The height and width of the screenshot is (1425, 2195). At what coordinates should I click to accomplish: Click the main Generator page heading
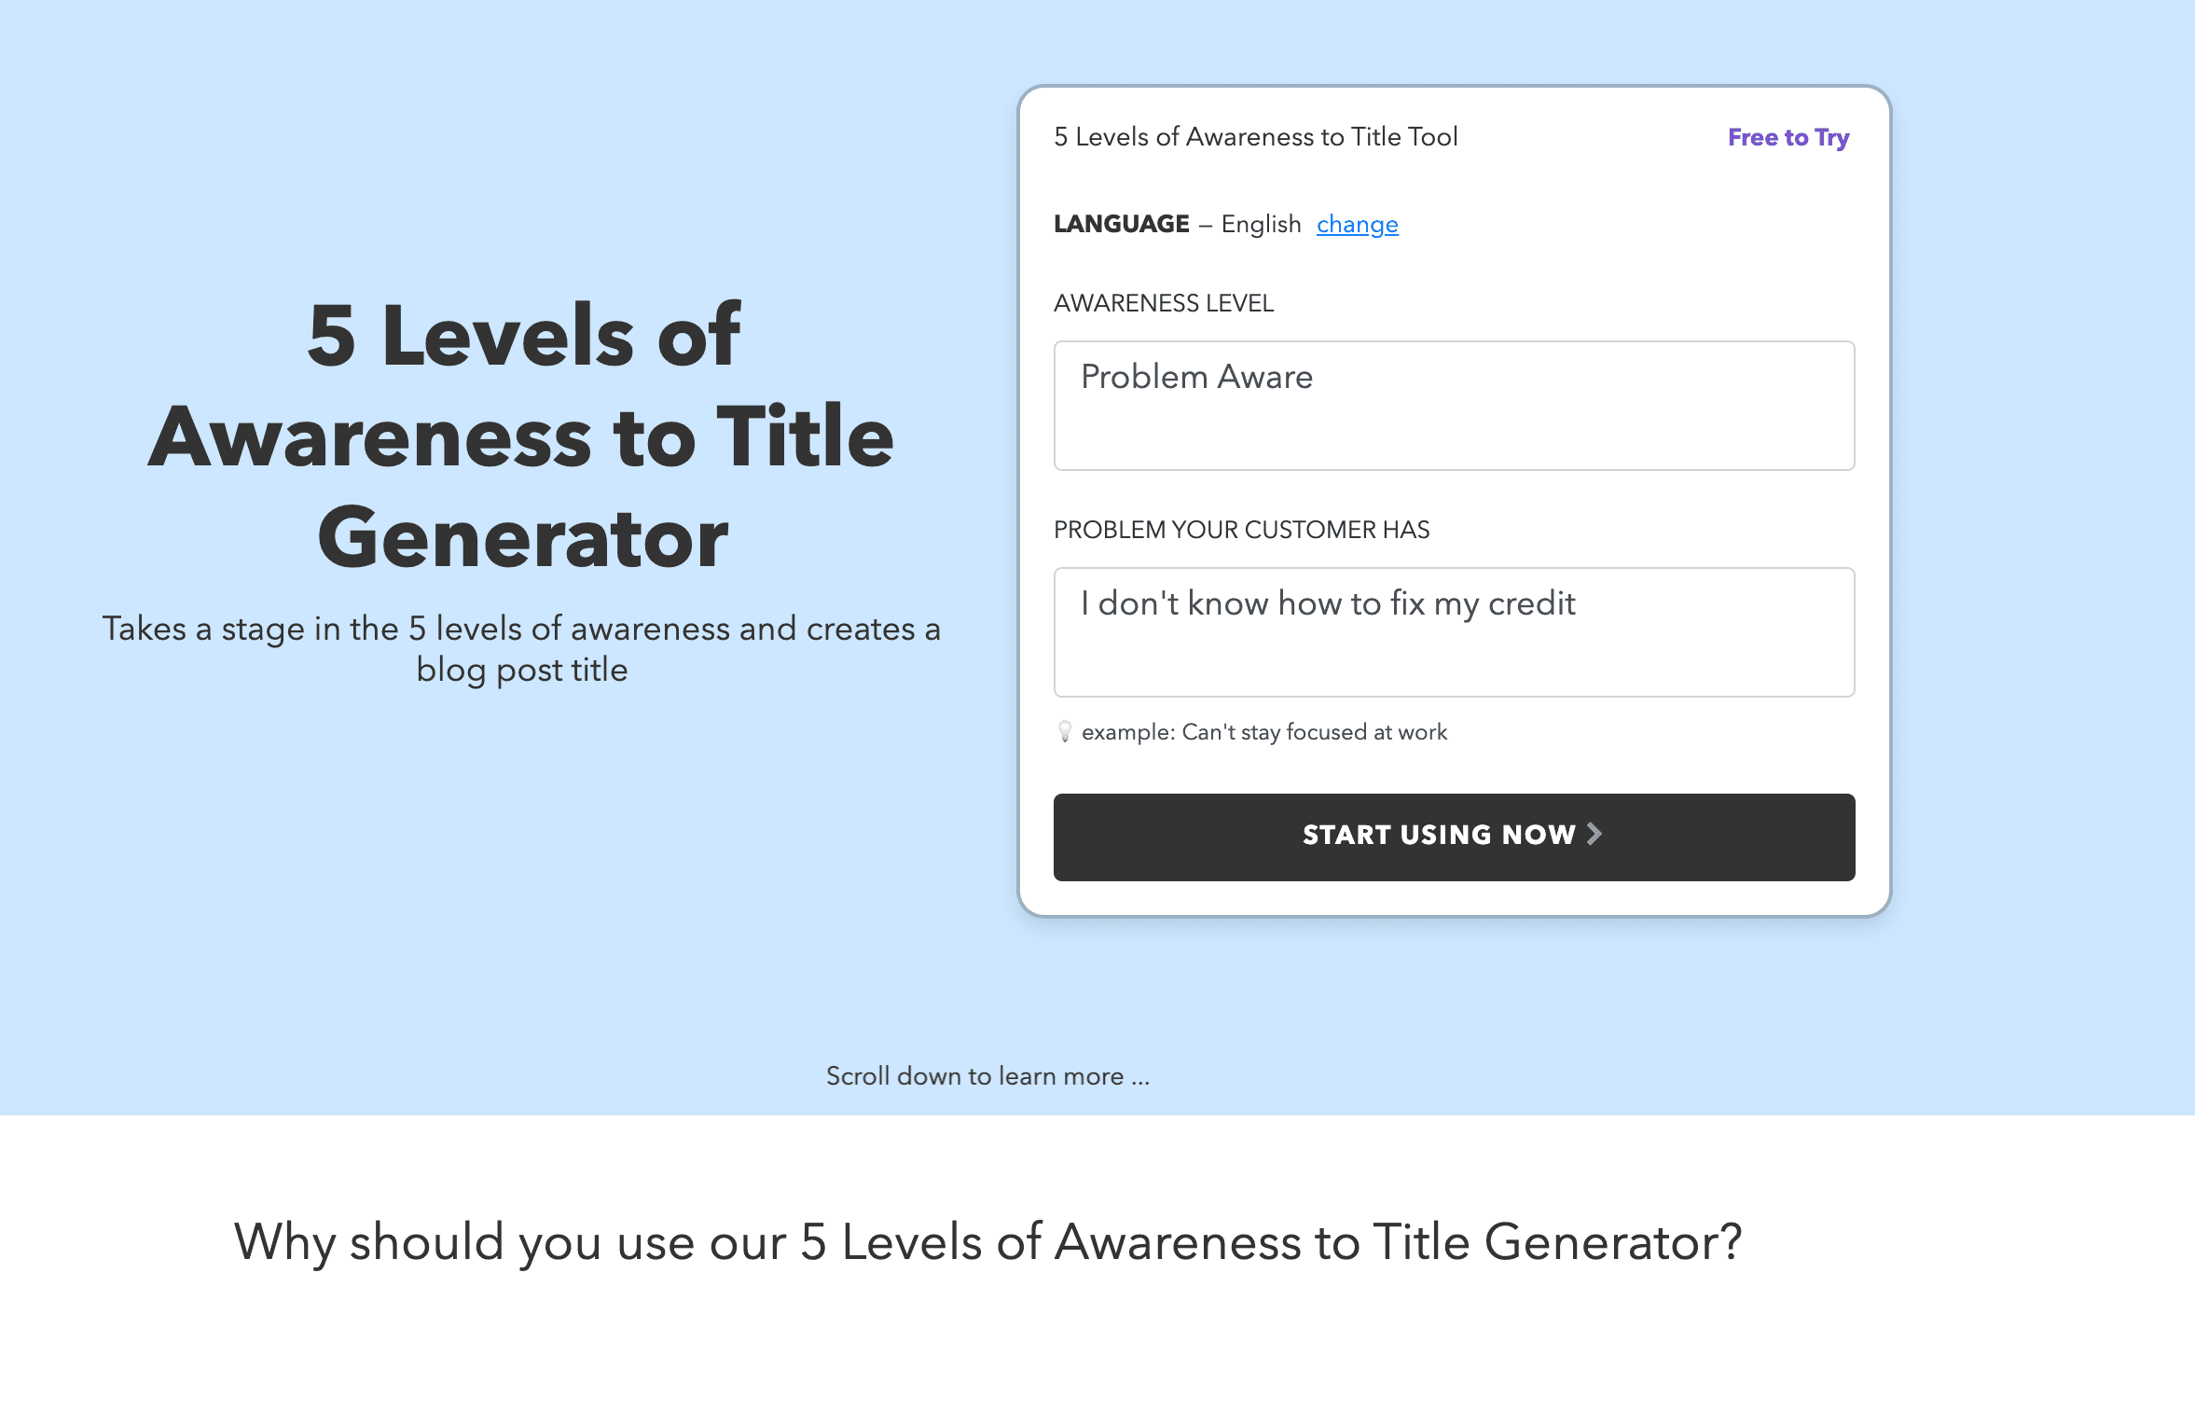coord(521,436)
